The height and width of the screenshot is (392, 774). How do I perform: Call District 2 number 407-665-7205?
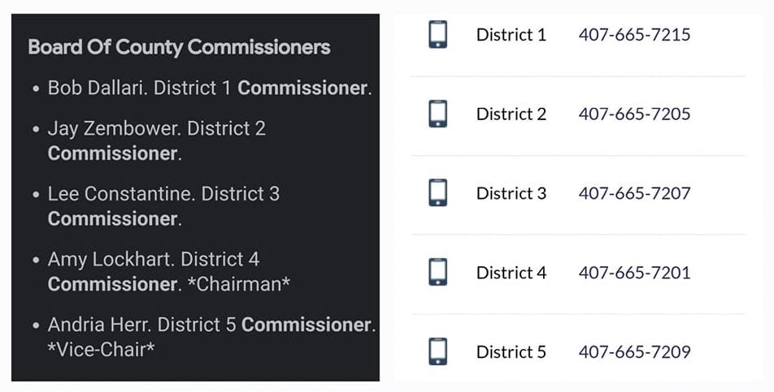pyautogui.click(x=634, y=114)
